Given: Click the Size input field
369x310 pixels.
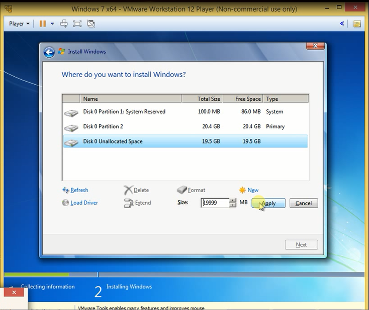Looking at the screenshot, I should coord(215,203).
